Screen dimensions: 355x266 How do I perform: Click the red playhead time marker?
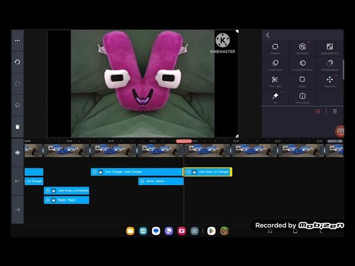(x=184, y=141)
